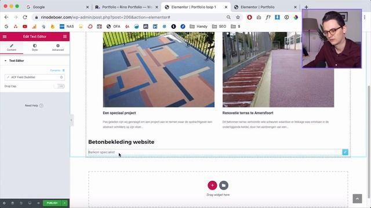
Task: Switch to the Elementor | Portfolio tab
Action: [265, 7]
